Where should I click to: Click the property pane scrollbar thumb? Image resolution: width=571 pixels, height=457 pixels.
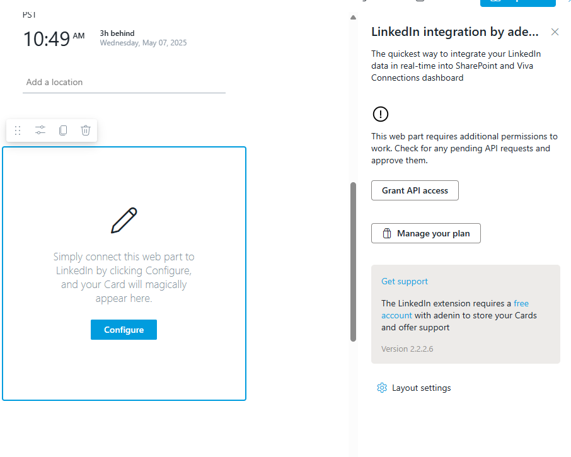point(353,262)
